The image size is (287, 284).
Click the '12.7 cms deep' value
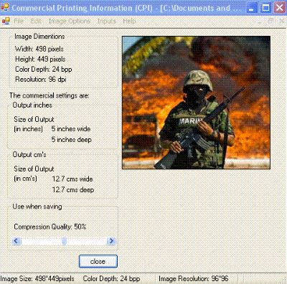tap(73, 189)
